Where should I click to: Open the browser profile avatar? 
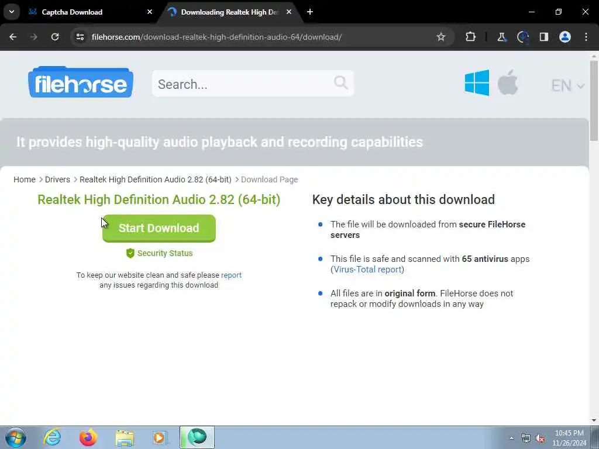pyautogui.click(x=565, y=37)
